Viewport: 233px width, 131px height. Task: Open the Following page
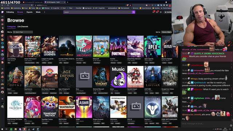pos(10,12)
